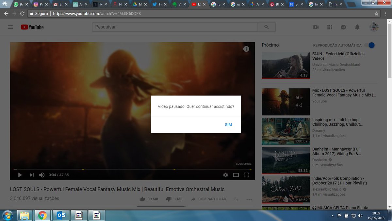Open FAUN - Federkleid video thumbnail
Image resolution: width=392 pixels, height=221 pixels.
(x=286, y=65)
